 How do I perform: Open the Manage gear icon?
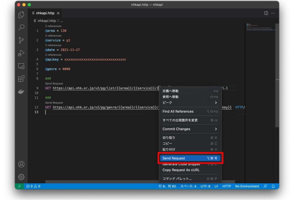click(21, 177)
